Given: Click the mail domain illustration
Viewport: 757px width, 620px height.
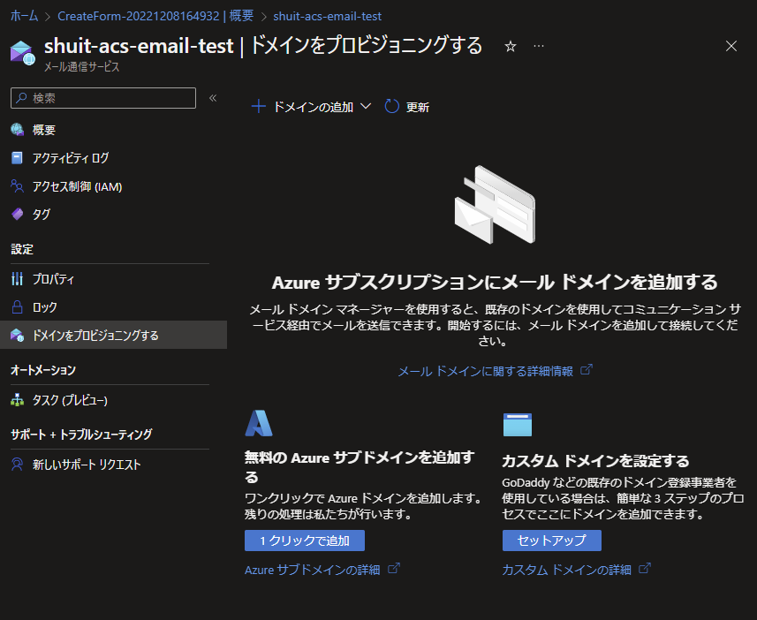Looking at the screenshot, I should coord(495,205).
